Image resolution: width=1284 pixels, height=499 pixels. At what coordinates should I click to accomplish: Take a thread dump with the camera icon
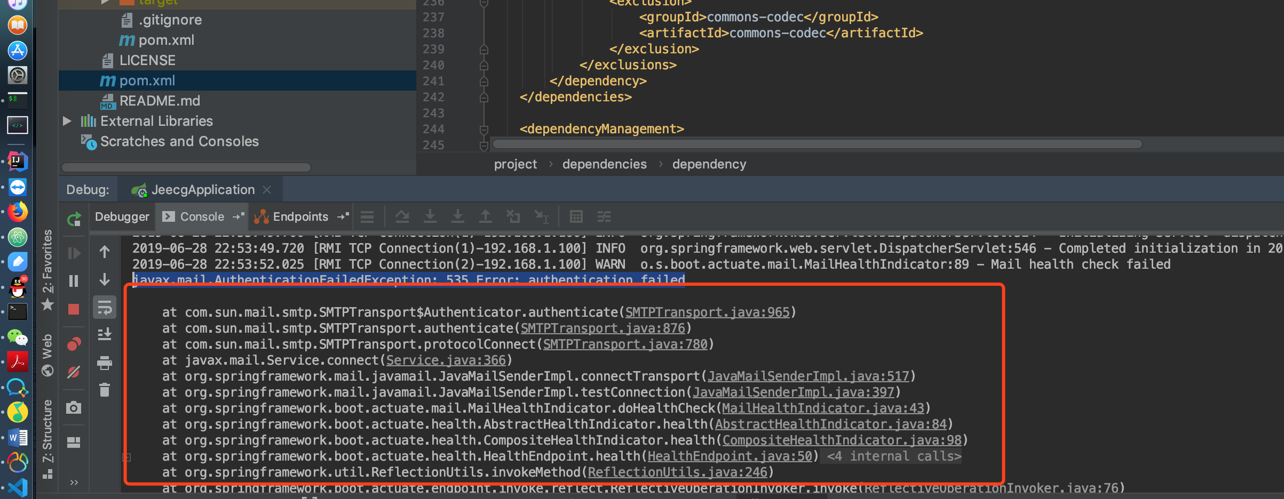[x=74, y=408]
